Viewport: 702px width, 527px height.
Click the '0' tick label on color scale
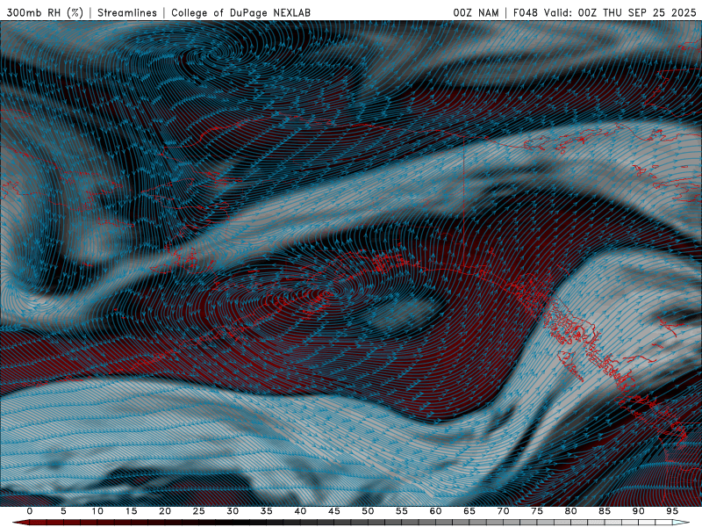pos(30,511)
